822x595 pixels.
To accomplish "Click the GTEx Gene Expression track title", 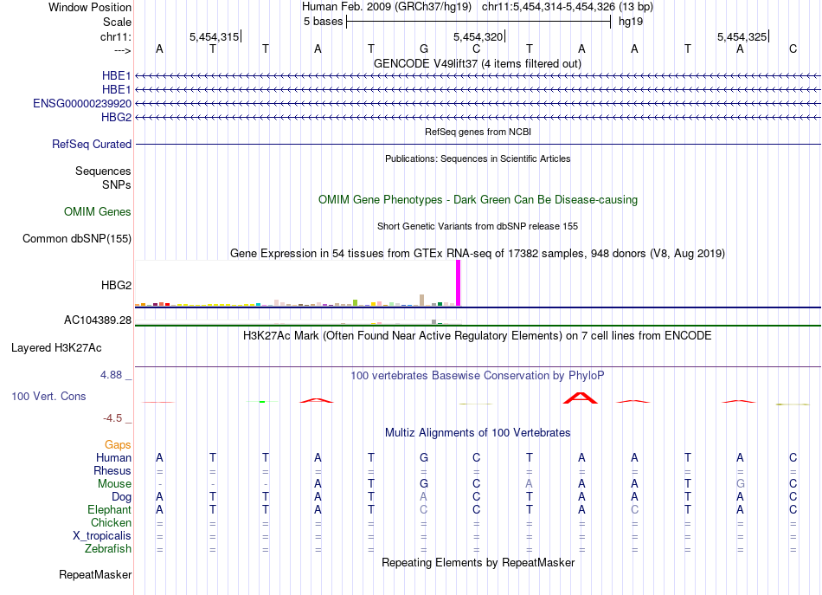I will 478,254.
